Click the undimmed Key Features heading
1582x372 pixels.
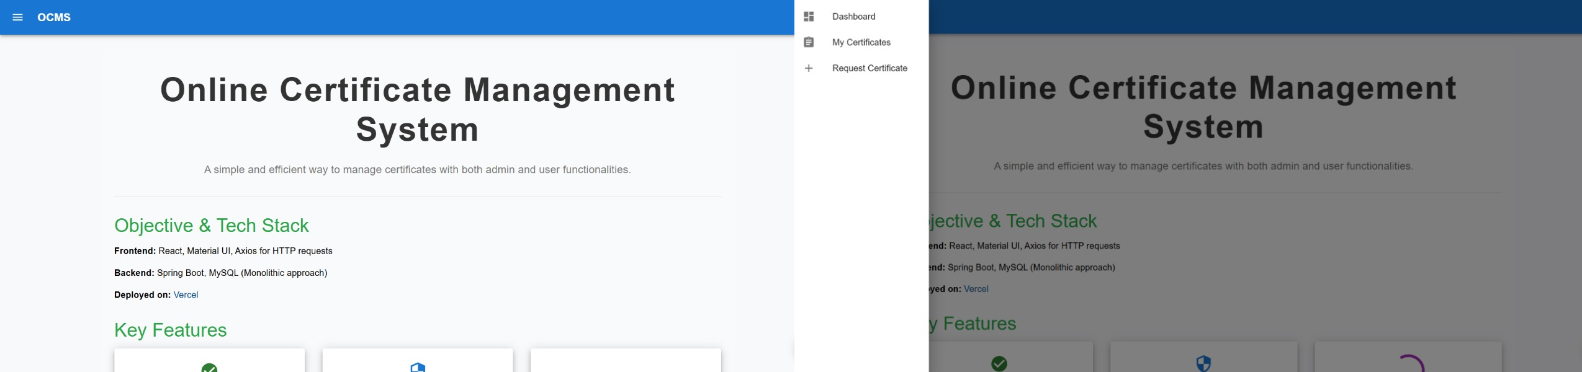170,330
